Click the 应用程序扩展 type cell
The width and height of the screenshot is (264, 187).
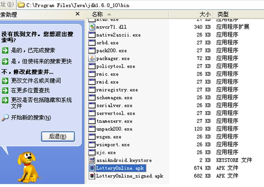click(x=233, y=27)
